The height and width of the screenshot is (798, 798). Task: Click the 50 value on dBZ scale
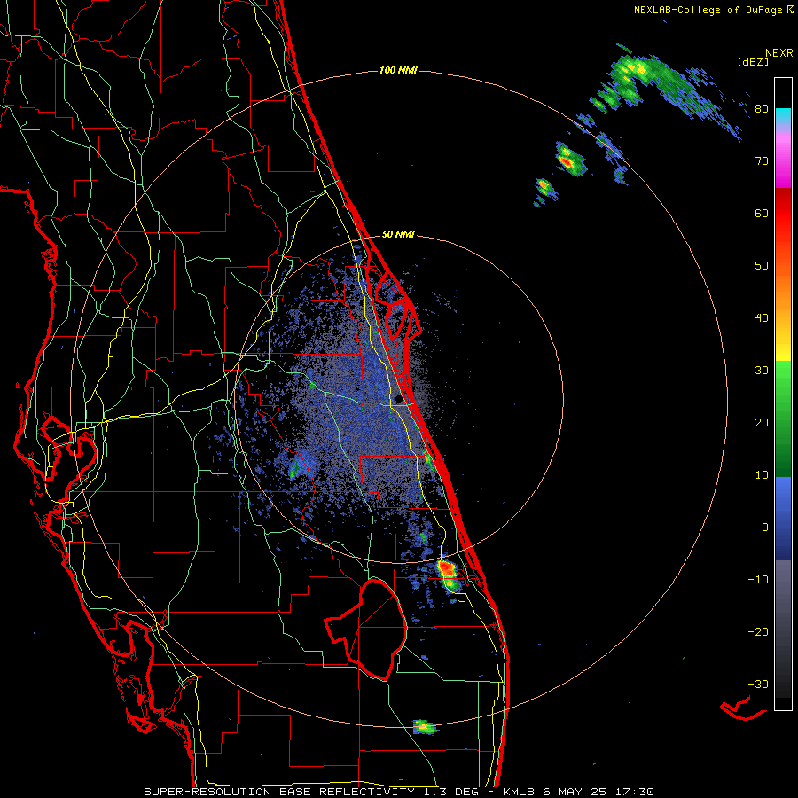coord(762,266)
